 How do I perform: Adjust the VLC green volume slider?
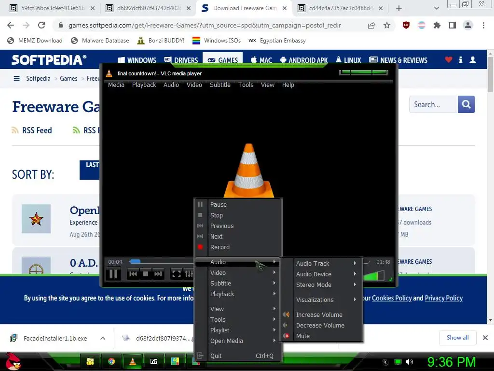(374, 275)
